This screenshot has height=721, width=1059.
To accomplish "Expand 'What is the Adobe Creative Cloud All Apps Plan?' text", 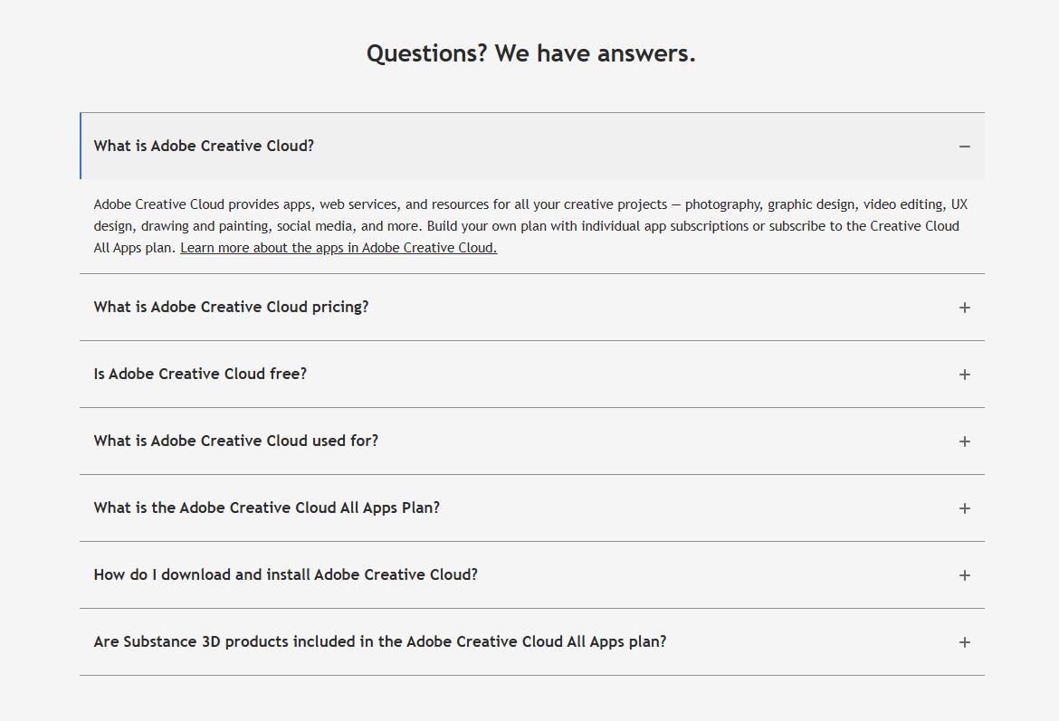I will pyautogui.click(x=266, y=508).
